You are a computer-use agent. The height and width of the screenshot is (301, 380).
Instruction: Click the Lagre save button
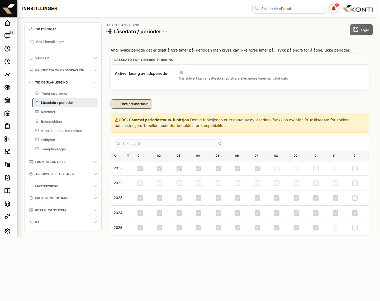click(x=361, y=30)
